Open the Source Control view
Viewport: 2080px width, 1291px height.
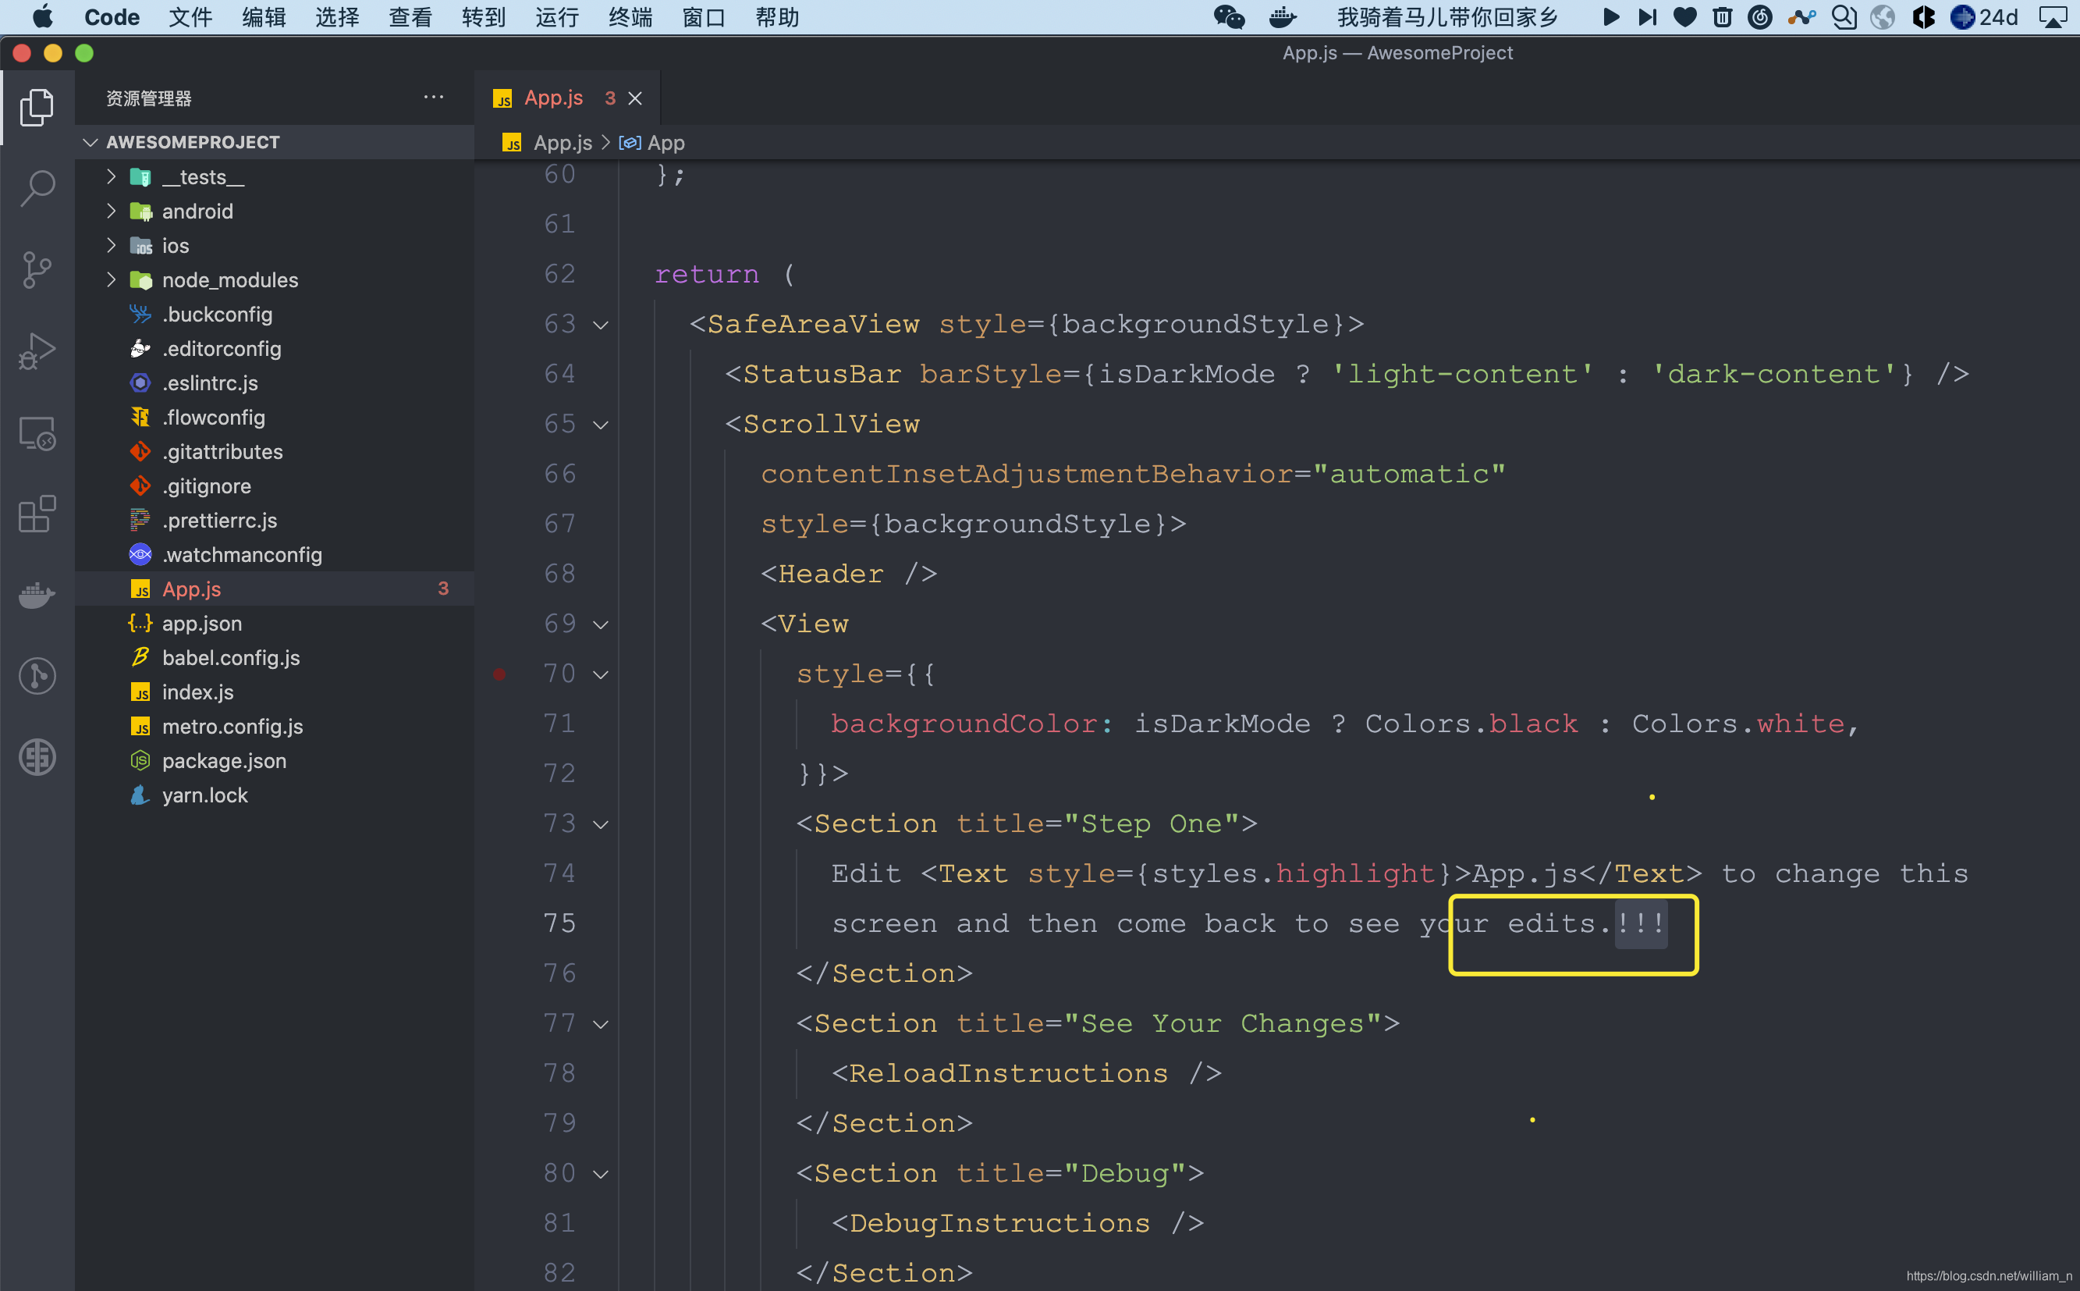(37, 270)
